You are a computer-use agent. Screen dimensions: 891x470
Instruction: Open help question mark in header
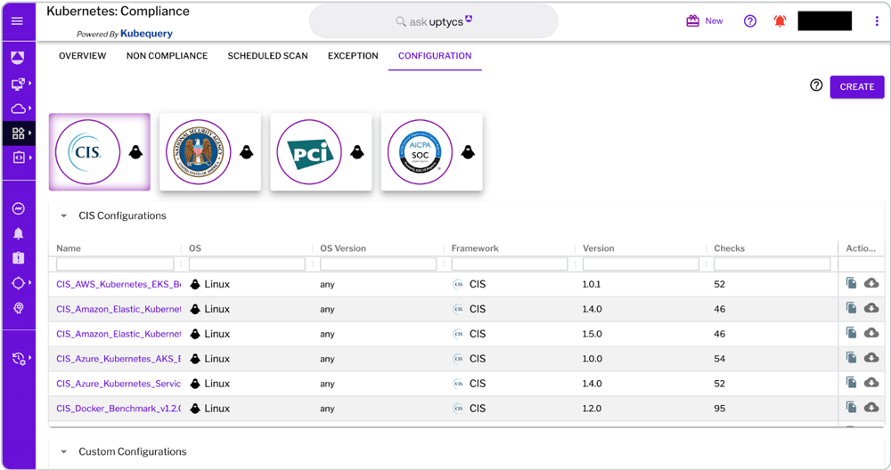pos(750,21)
